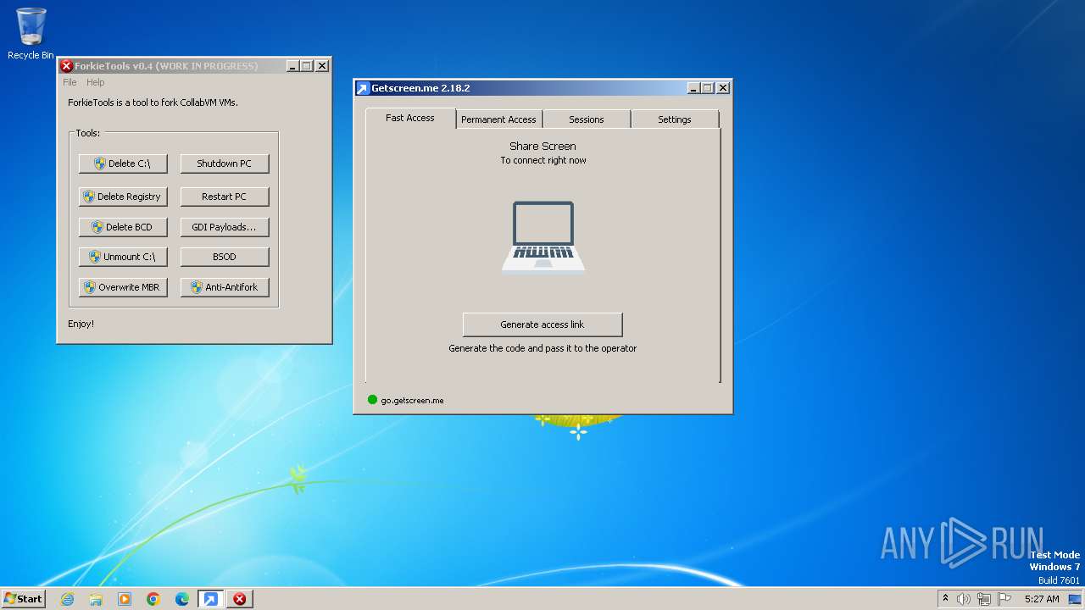This screenshot has height=610, width=1085.
Task: Click the ForkieTools red X title bar icon
Action: [x=66, y=66]
